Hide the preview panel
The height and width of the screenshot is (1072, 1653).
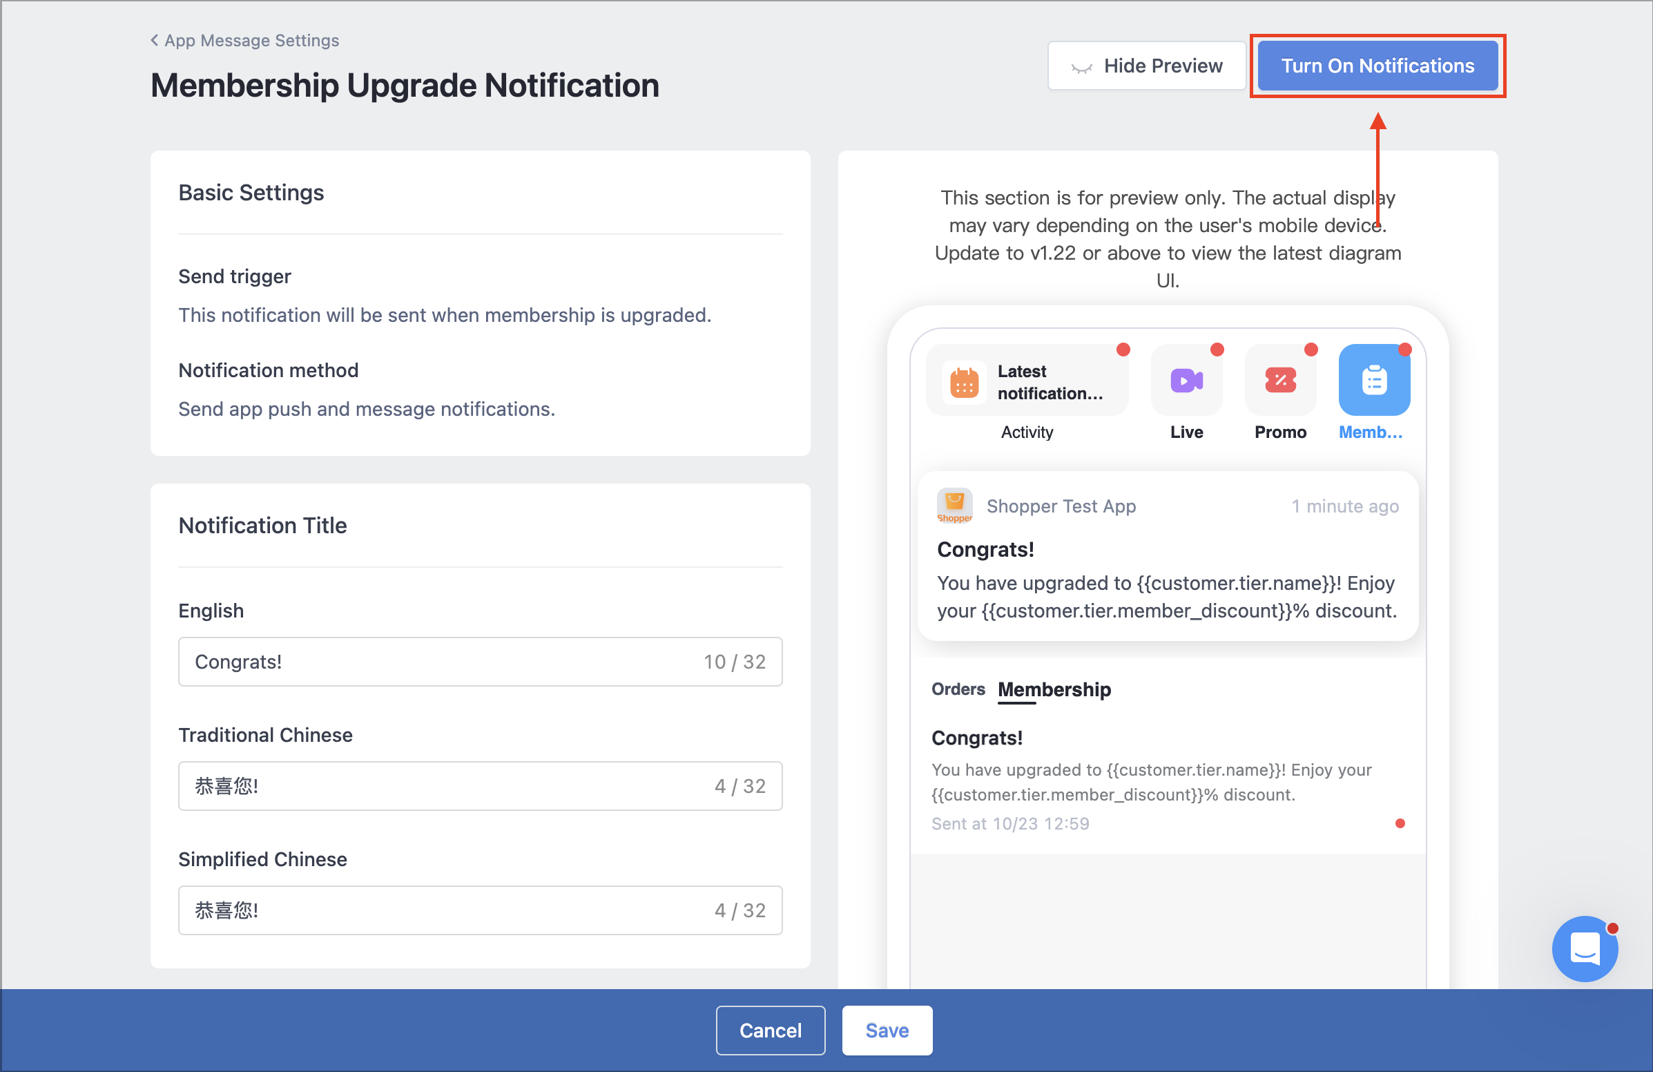click(1147, 66)
